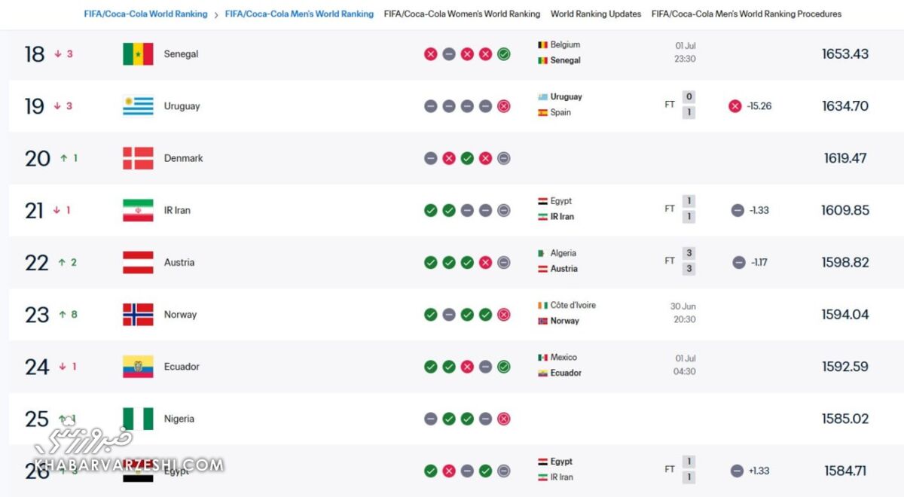Click Senegal's green win form icon
Image resolution: width=904 pixels, height=497 pixels.
click(504, 54)
